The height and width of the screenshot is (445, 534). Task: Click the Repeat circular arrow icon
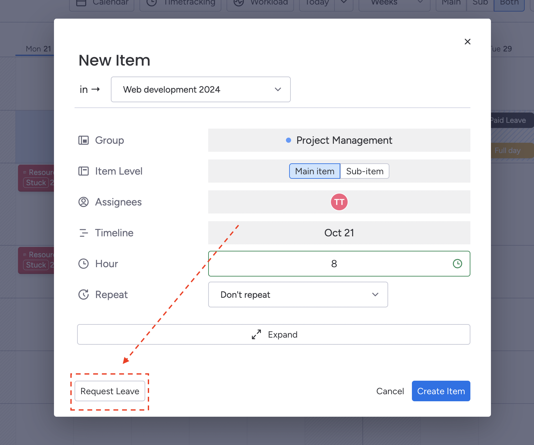[84, 295]
